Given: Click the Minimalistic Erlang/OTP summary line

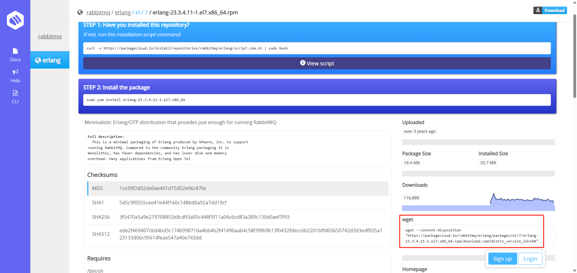Looking at the screenshot, I should pos(180,122).
